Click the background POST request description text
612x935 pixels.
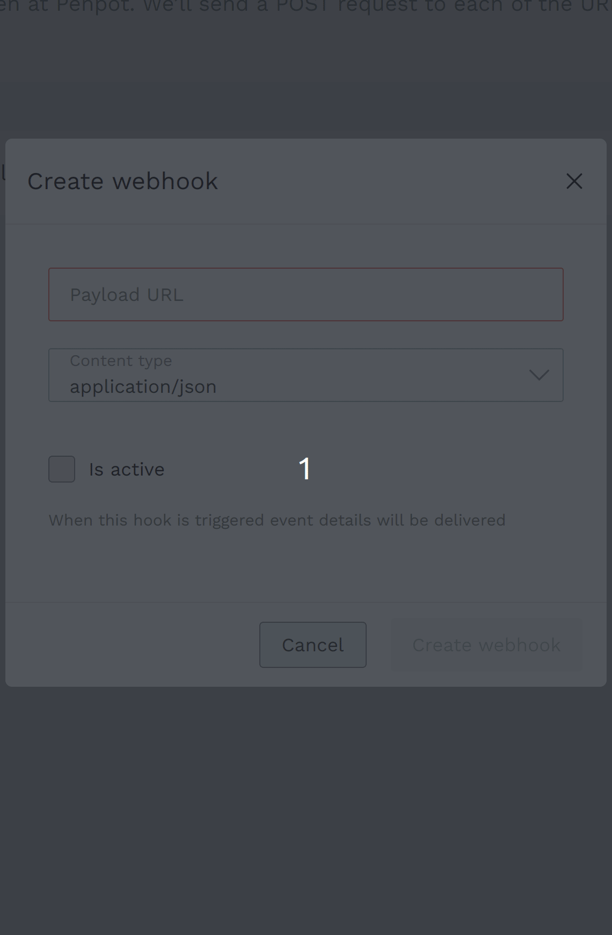[306, 6]
